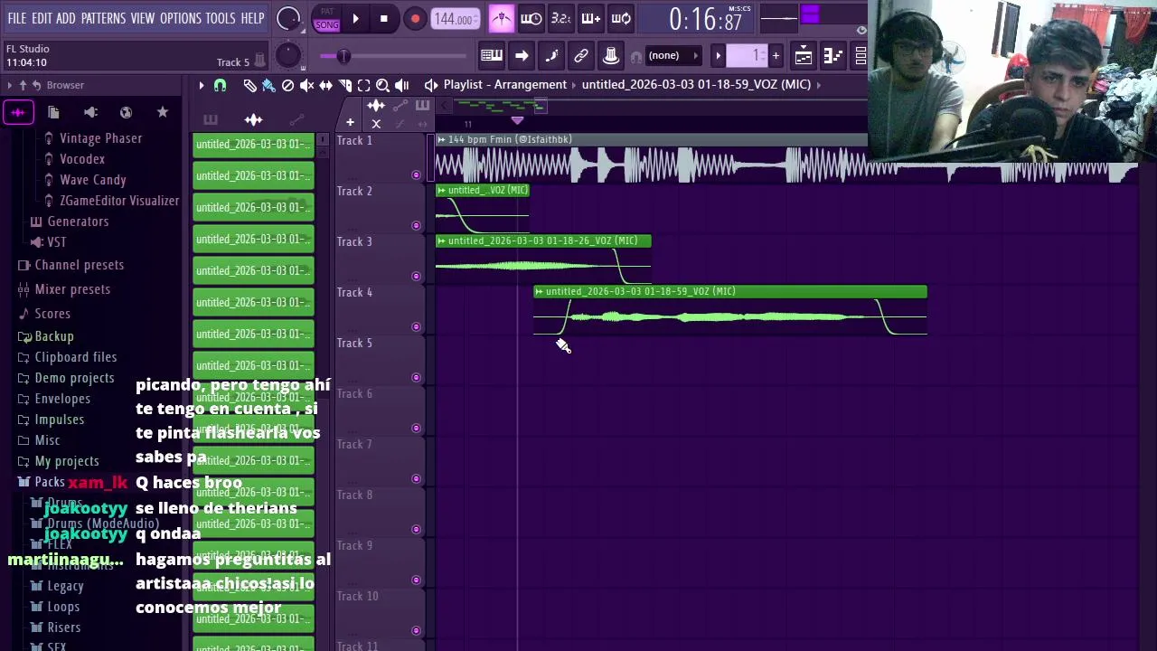This screenshot has height=651, width=1157.
Task: Select the Paint brush tool
Action: coord(268,85)
